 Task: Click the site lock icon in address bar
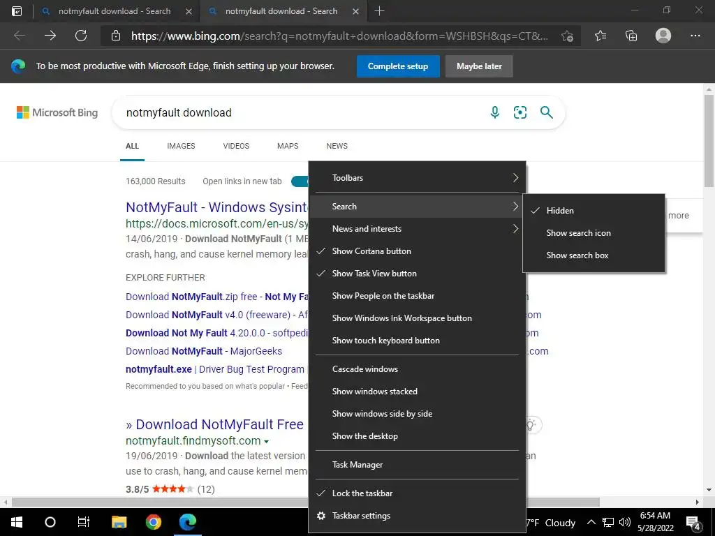116,36
